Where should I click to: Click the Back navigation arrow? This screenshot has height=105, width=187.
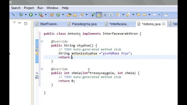point(145,15)
